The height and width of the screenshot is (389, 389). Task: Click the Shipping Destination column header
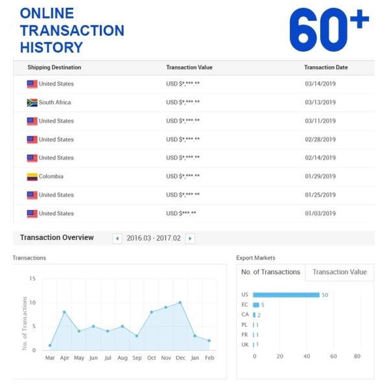pos(54,67)
